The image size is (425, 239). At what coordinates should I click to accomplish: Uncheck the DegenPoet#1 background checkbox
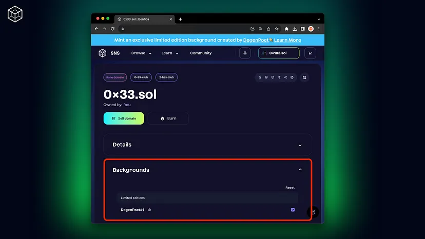[293, 210]
